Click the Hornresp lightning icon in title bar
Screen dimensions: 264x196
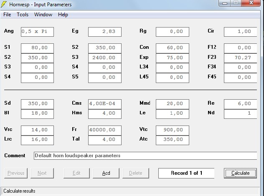coord(4,4)
